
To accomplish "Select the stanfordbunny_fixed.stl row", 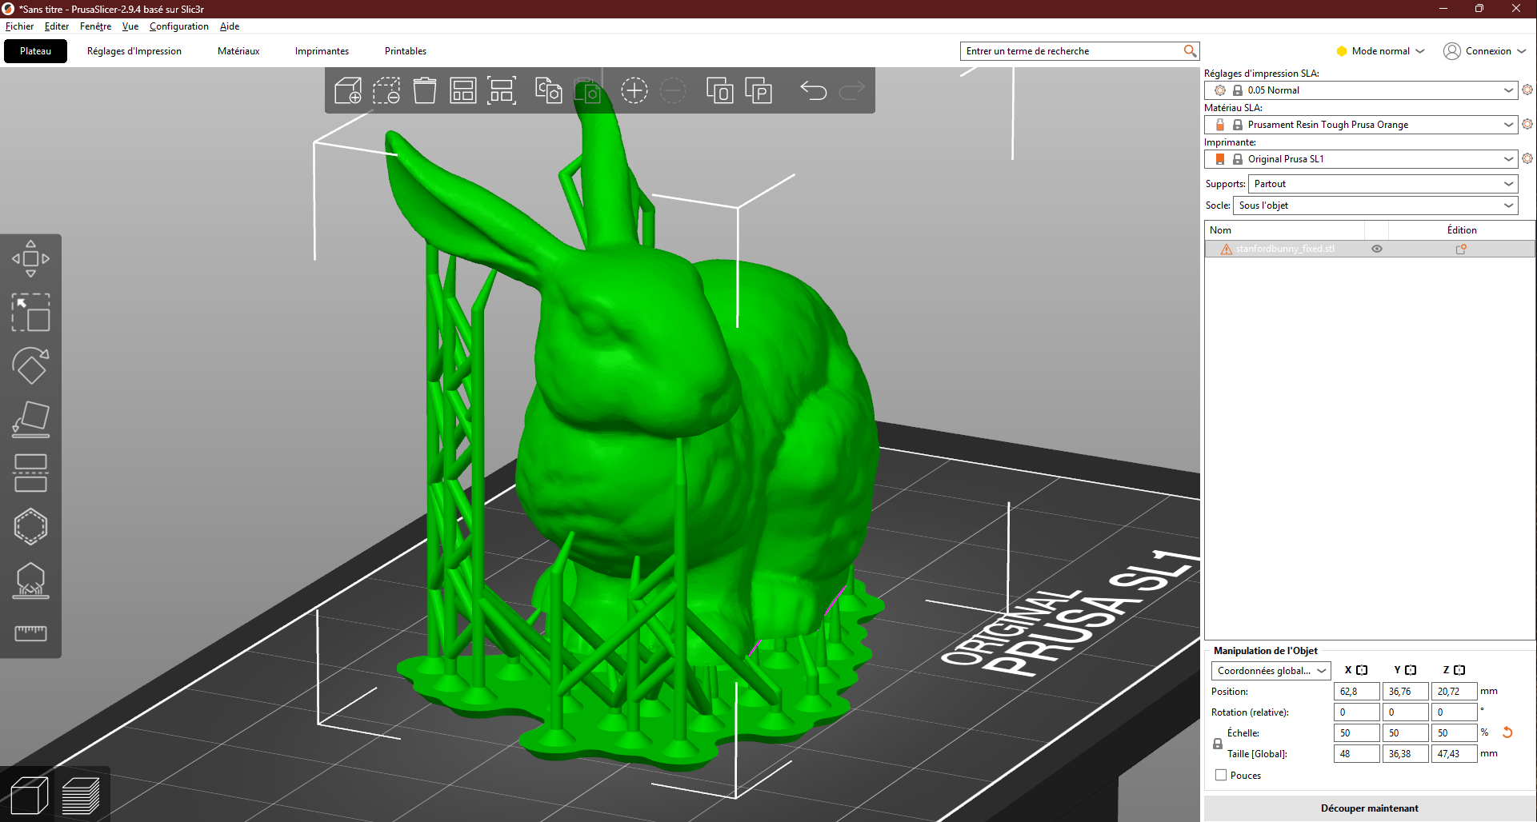I will click(1369, 249).
